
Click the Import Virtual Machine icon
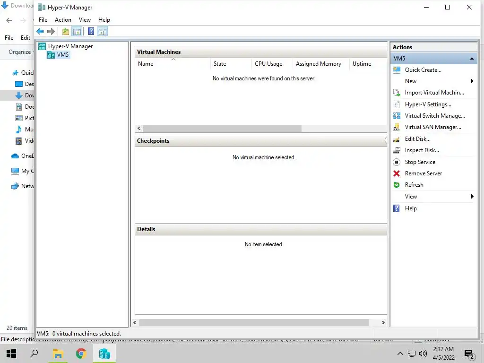(x=397, y=93)
